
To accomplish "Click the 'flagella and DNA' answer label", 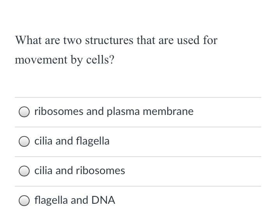I will (x=74, y=200).
